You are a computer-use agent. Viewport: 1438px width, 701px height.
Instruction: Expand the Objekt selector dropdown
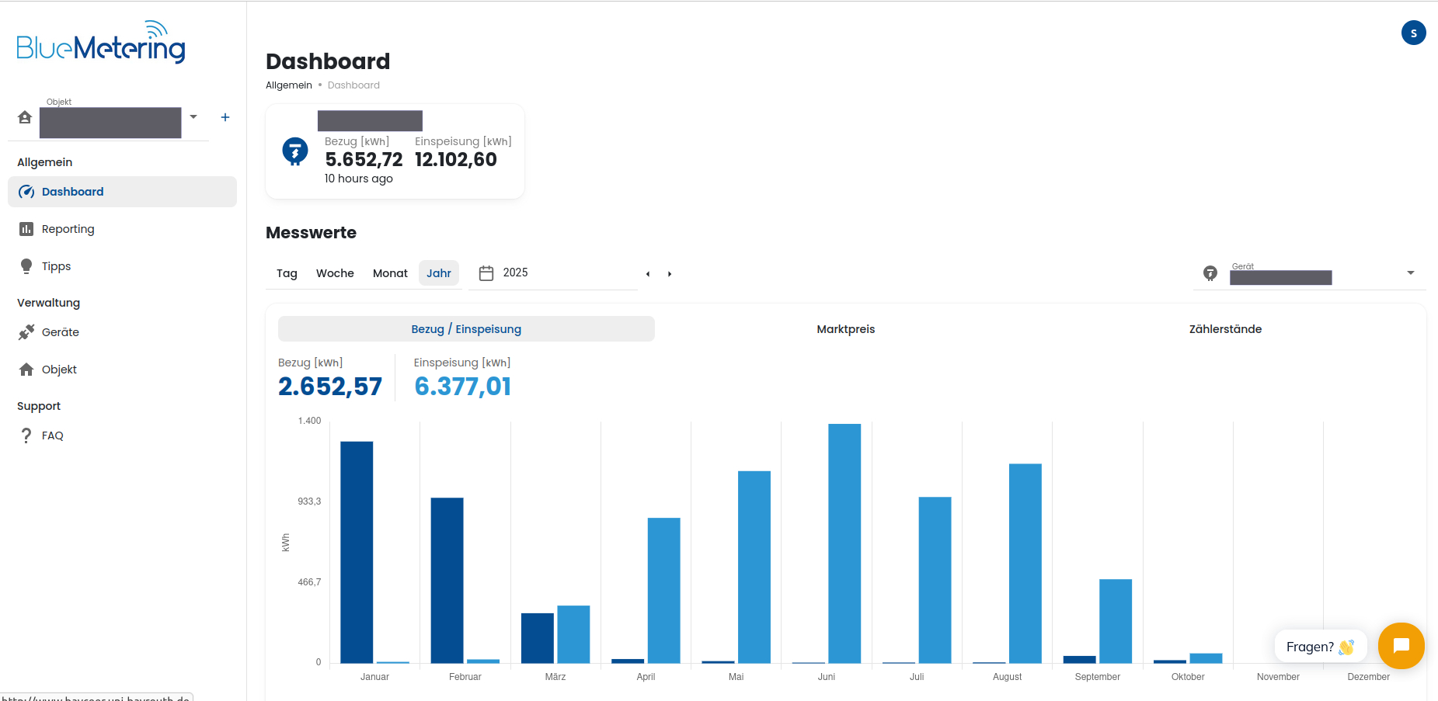click(x=193, y=117)
